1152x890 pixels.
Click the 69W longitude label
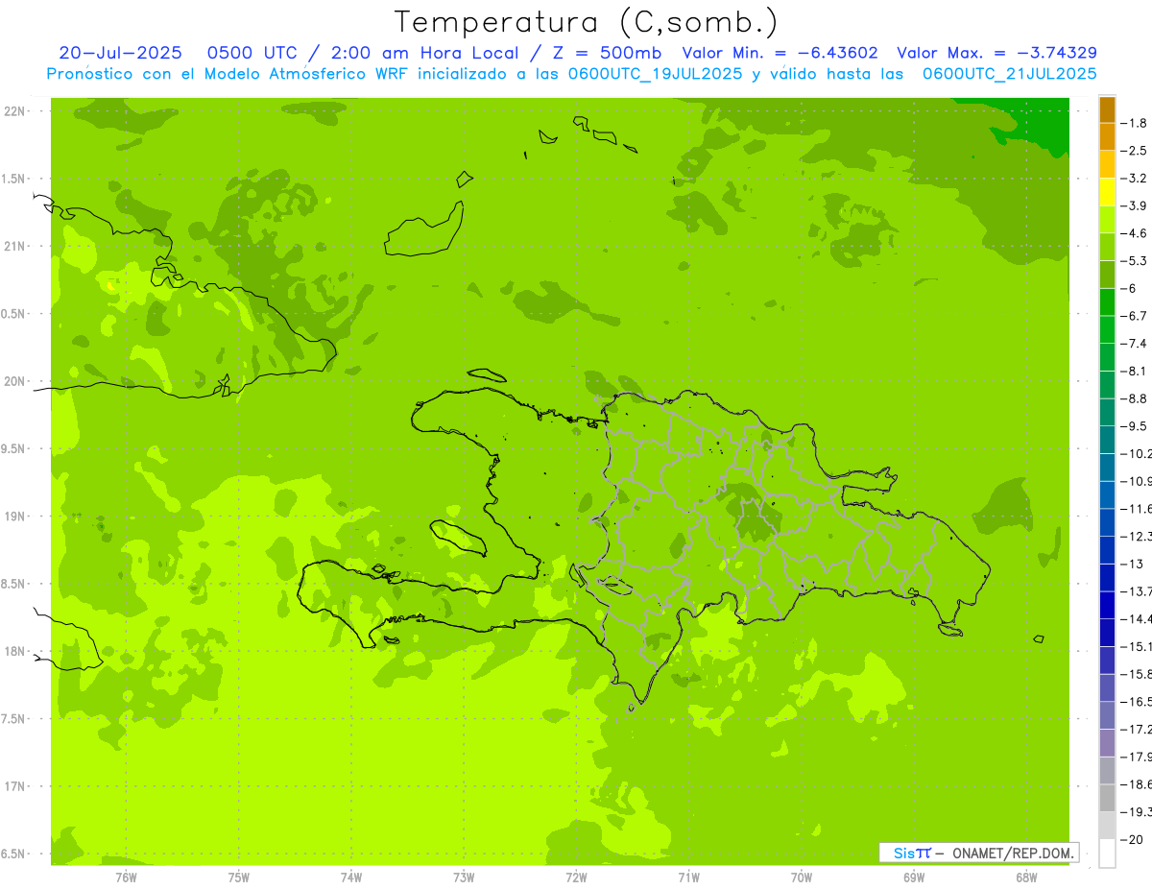click(x=914, y=878)
